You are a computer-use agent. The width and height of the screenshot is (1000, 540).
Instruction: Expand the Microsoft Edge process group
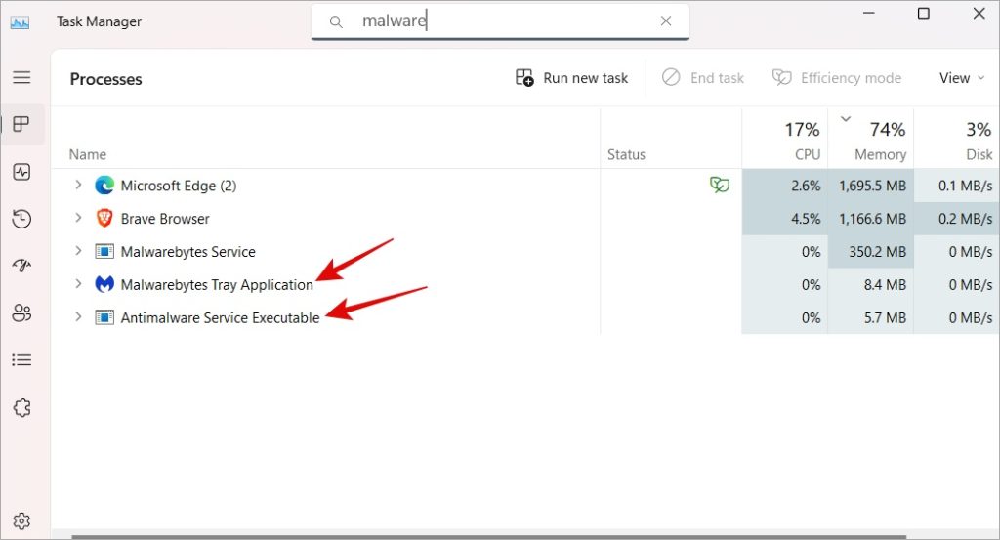[78, 185]
